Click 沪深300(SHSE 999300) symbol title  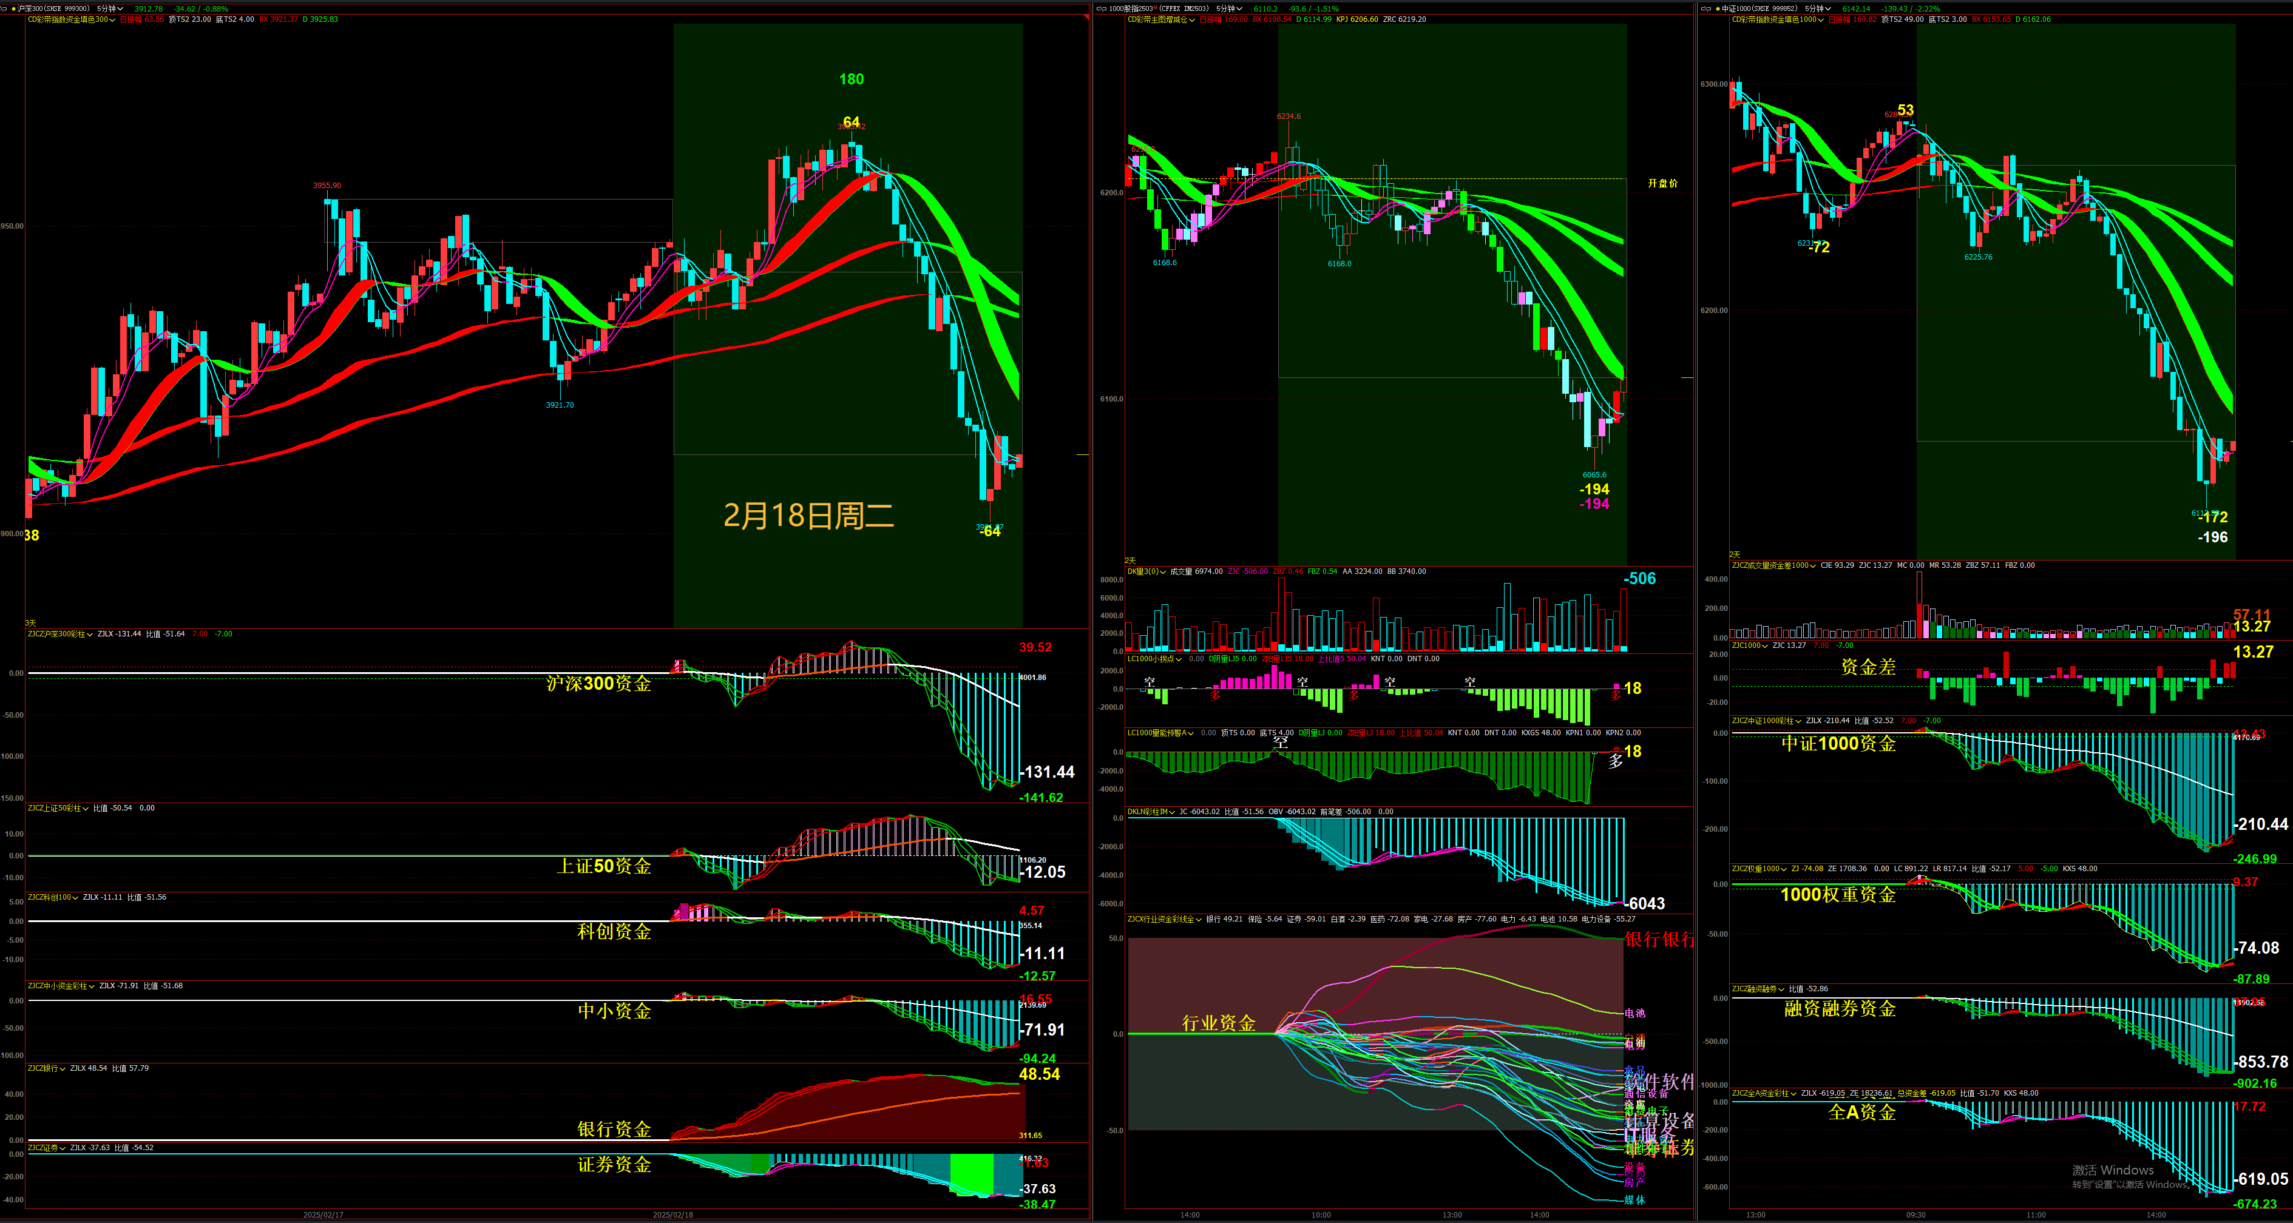(53, 9)
